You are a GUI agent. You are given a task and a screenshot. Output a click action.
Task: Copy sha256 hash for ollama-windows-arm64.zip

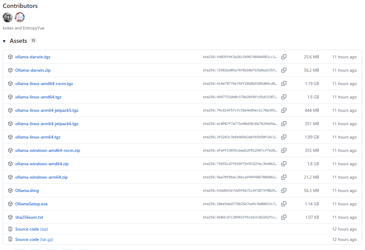tap(284, 177)
